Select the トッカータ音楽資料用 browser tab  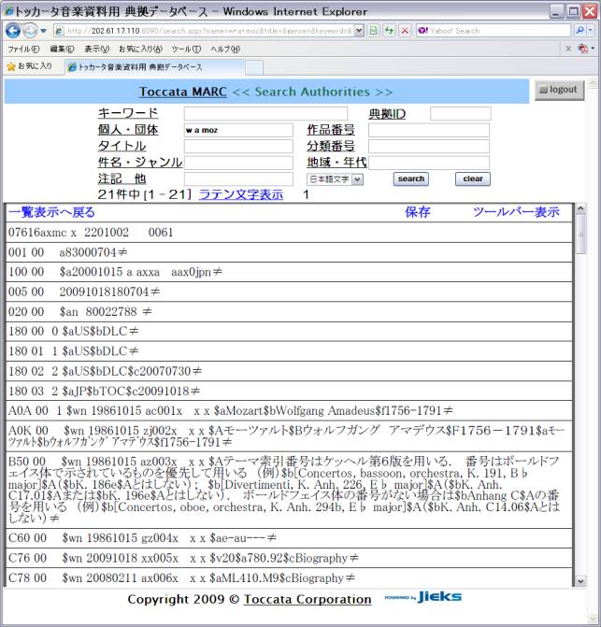click(x=154, y=67)
